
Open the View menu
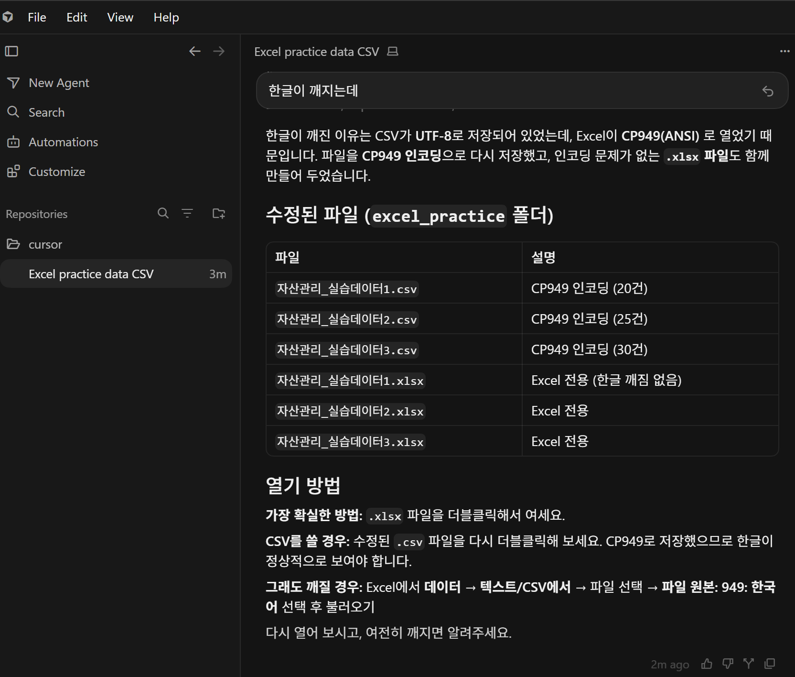120,18
